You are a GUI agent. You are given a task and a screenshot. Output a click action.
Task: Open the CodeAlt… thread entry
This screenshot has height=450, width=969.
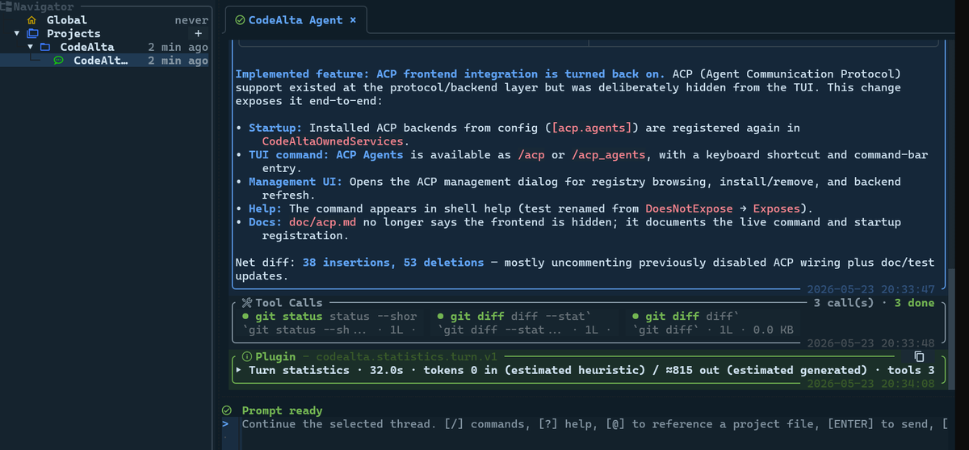(x=105, y=61)
